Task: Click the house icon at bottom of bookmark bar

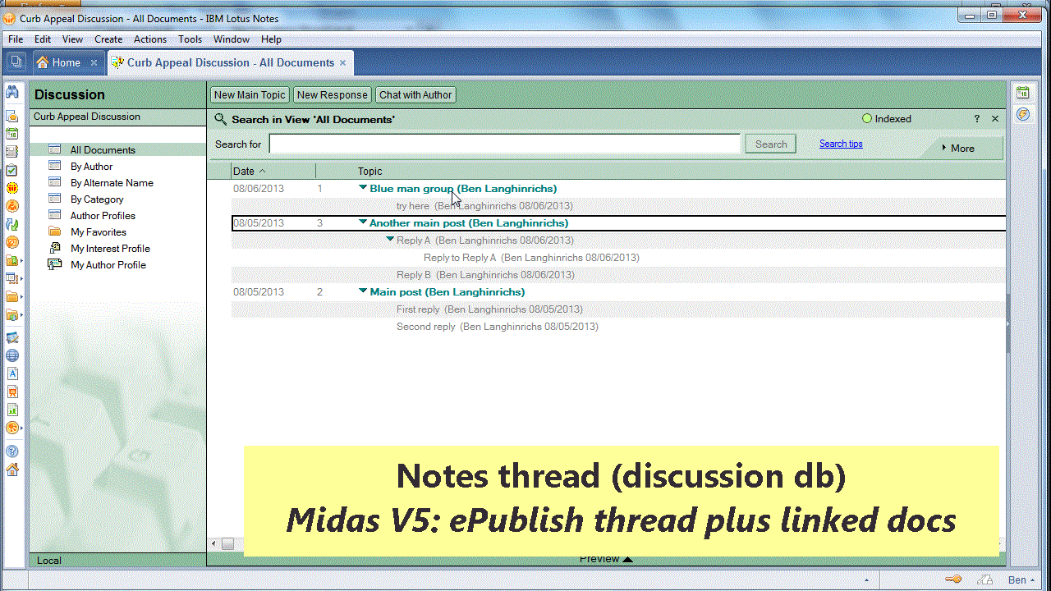Action: (x=11, y=470)
